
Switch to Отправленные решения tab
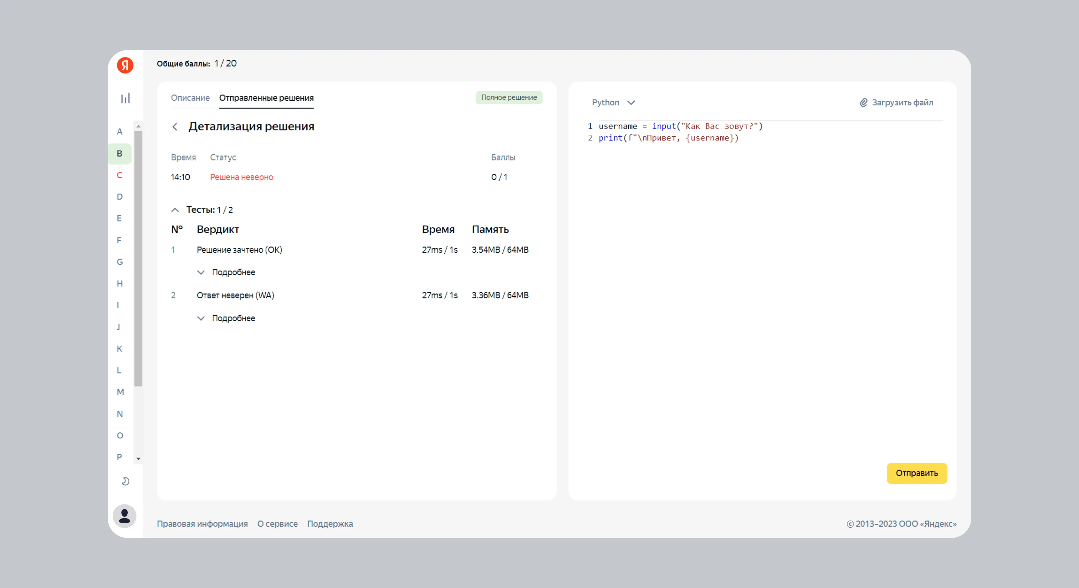point(266,98)
